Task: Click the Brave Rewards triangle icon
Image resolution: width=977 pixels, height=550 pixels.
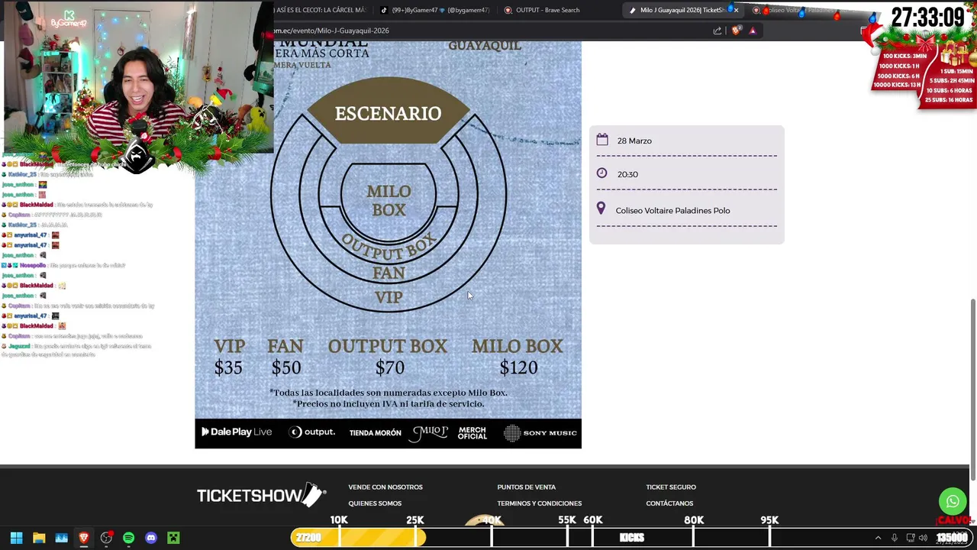Action: click(753, 31)
